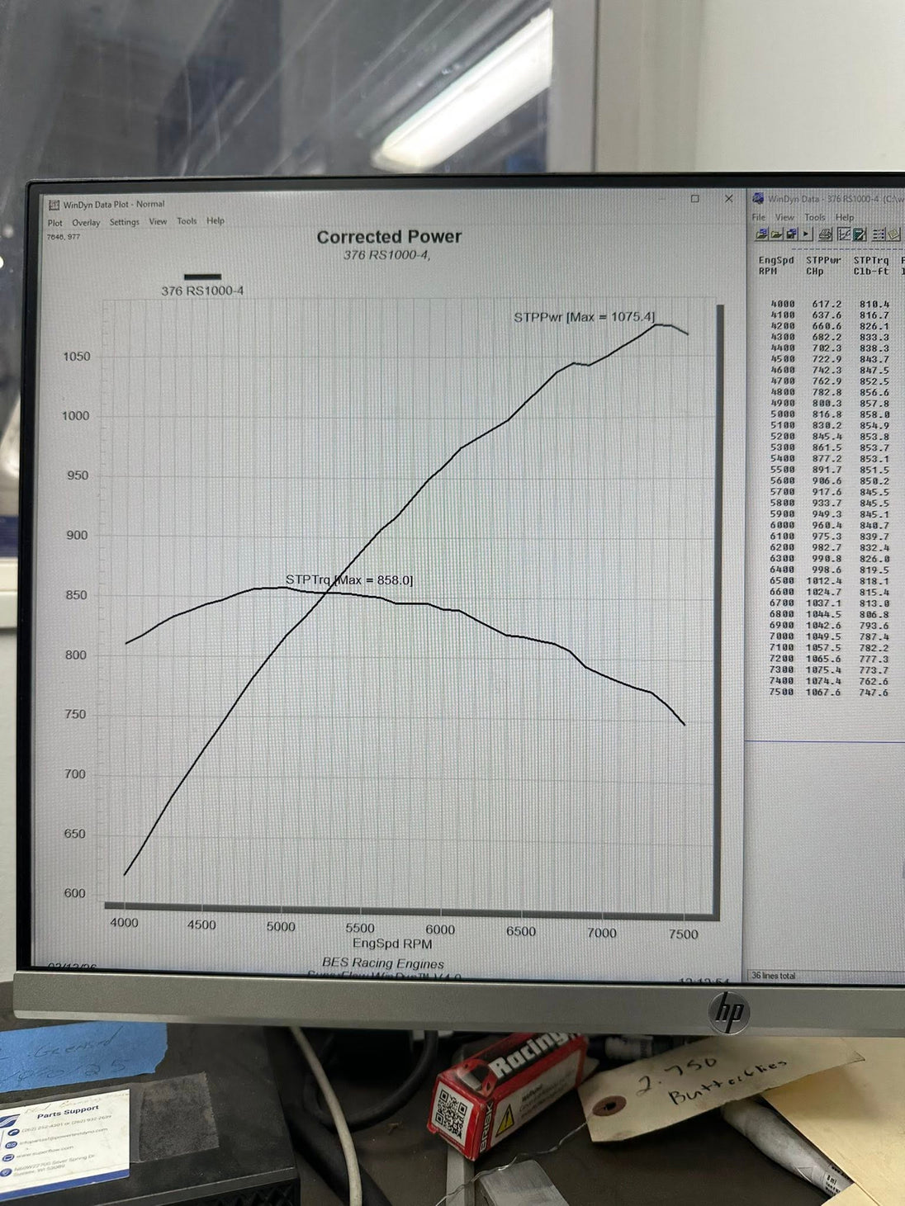
Task: Click the first open-folder icon in Data toolbar
Action: coord(761,234)
